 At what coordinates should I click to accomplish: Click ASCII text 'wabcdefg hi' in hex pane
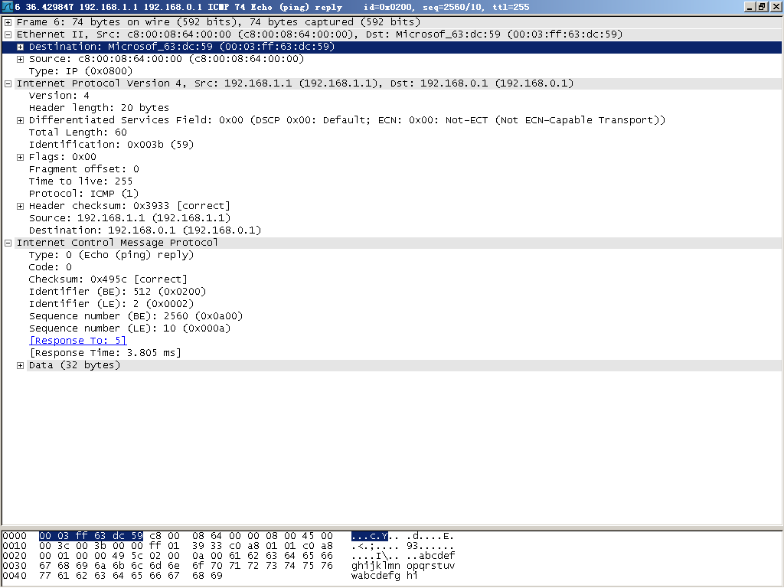384,576
